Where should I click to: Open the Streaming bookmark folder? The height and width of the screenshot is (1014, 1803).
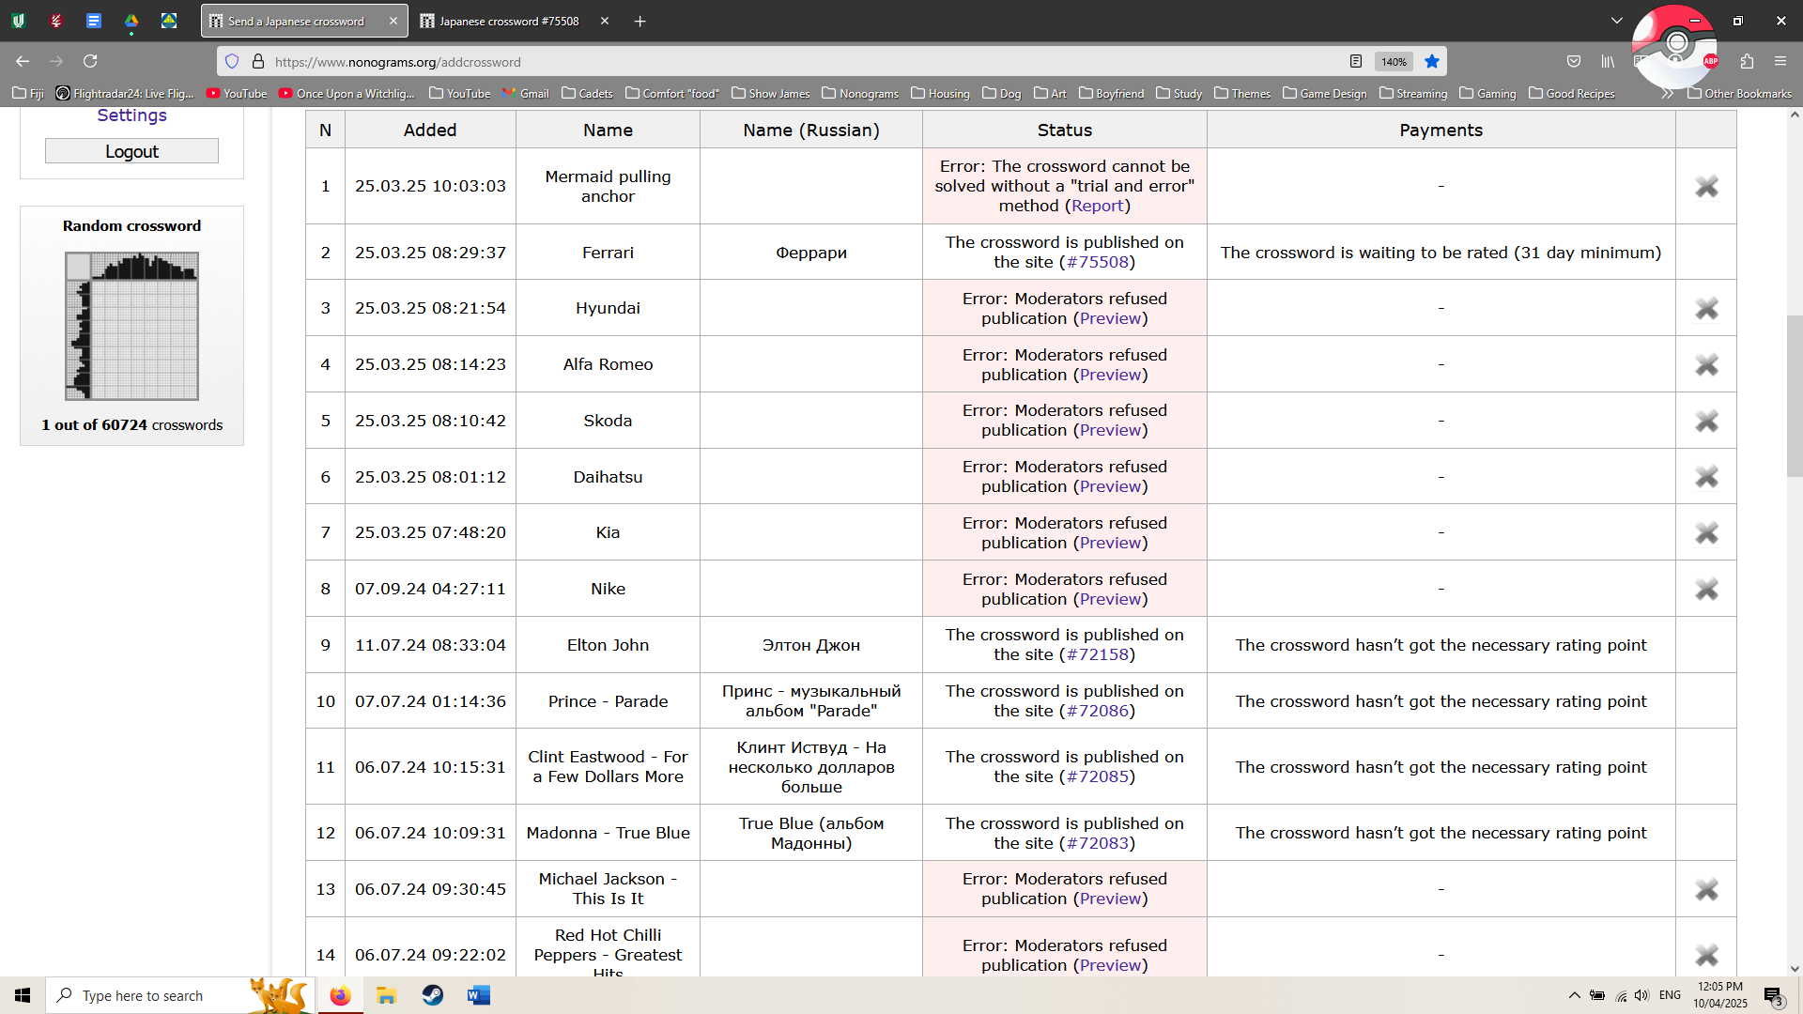(x=1413, y=93)
